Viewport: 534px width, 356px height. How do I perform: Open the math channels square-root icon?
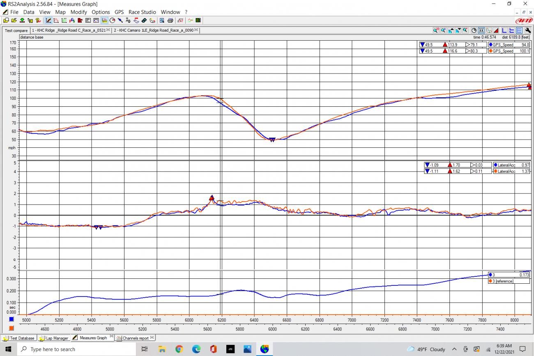point(181,20)
